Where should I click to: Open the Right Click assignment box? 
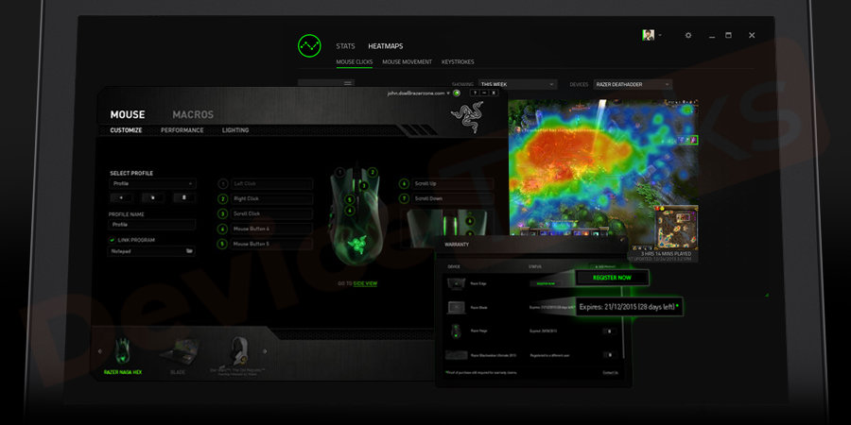pyautogui.click(x=272, y=199)
